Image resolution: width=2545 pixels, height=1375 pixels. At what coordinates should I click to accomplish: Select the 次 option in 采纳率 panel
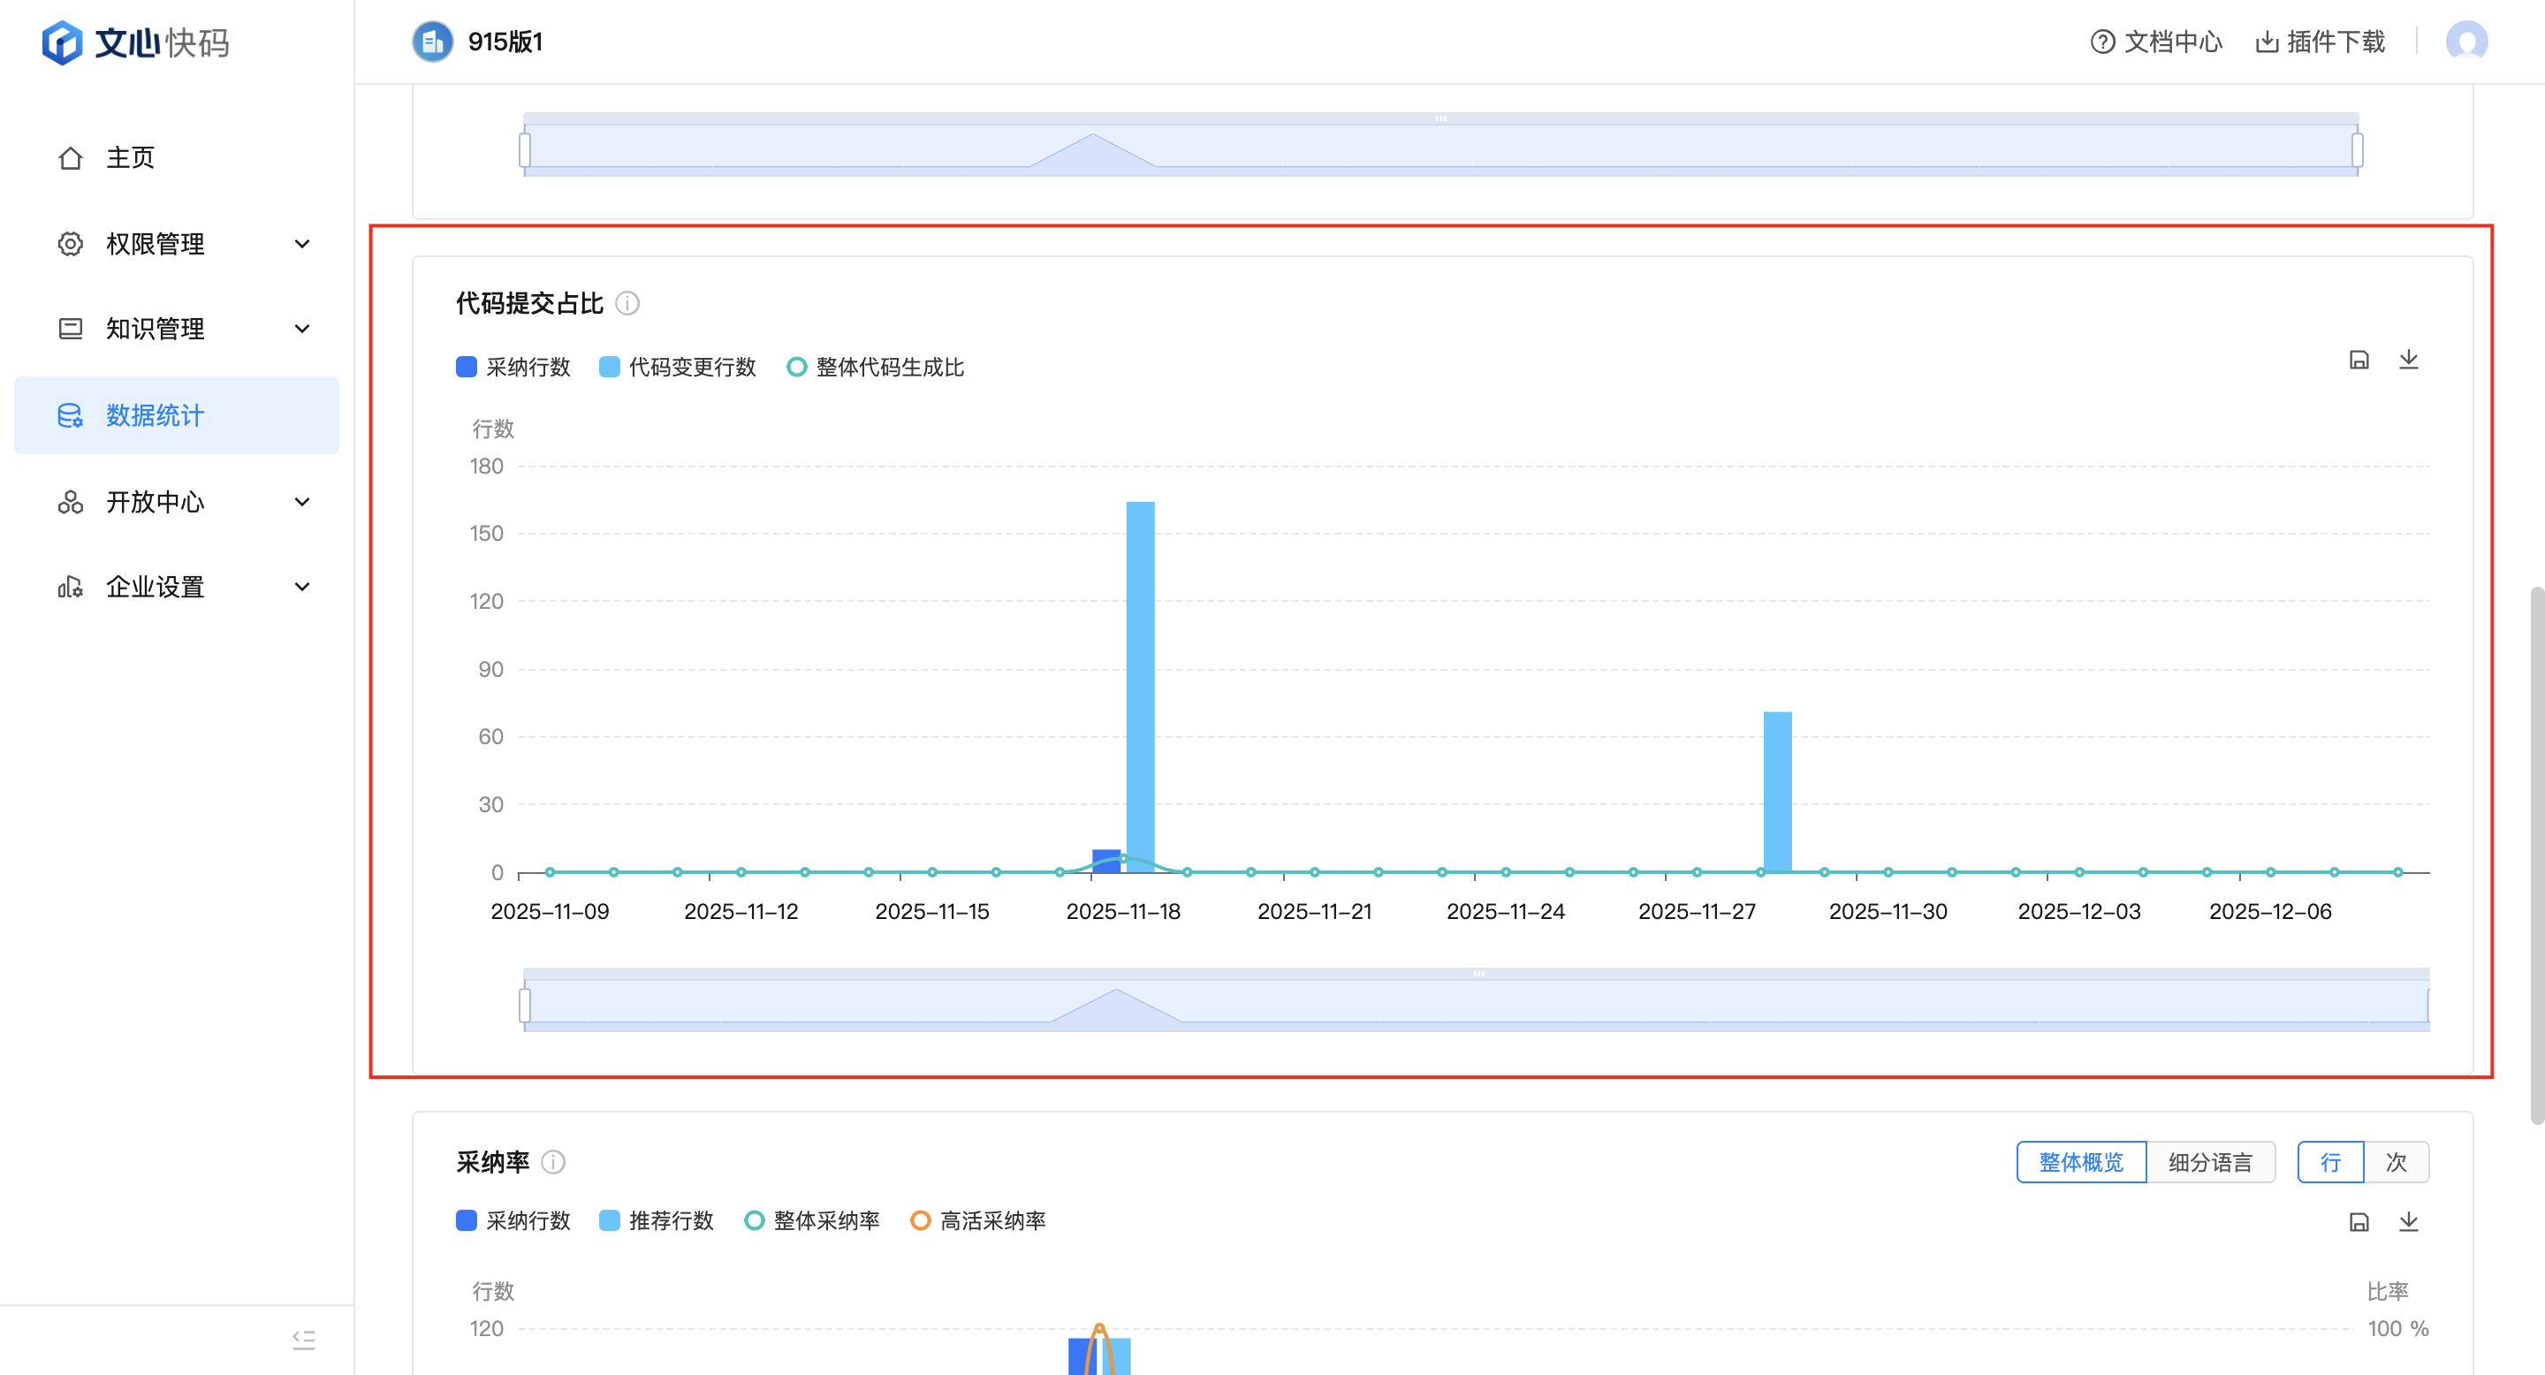click(x=2395, y=1162)
